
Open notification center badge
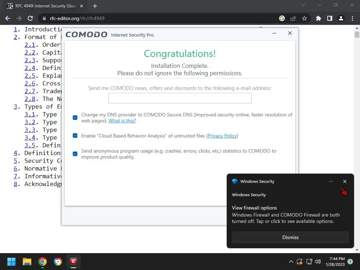pyautogui.click(x=350, y=262)
